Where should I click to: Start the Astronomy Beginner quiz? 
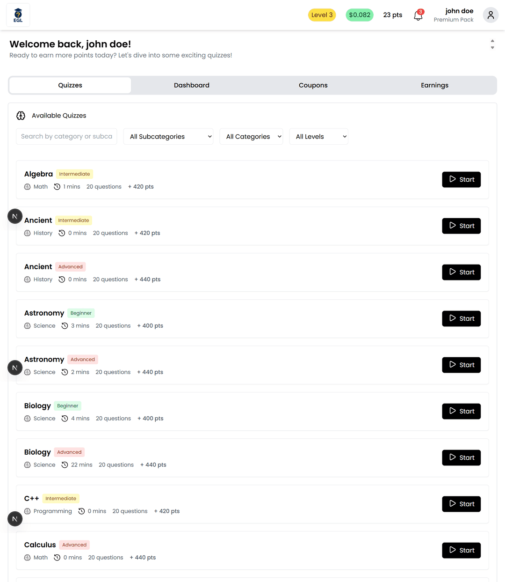click(461, 318)
